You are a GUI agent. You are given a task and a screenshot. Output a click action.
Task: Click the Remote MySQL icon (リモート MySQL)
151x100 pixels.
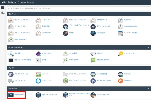point(93,95)
